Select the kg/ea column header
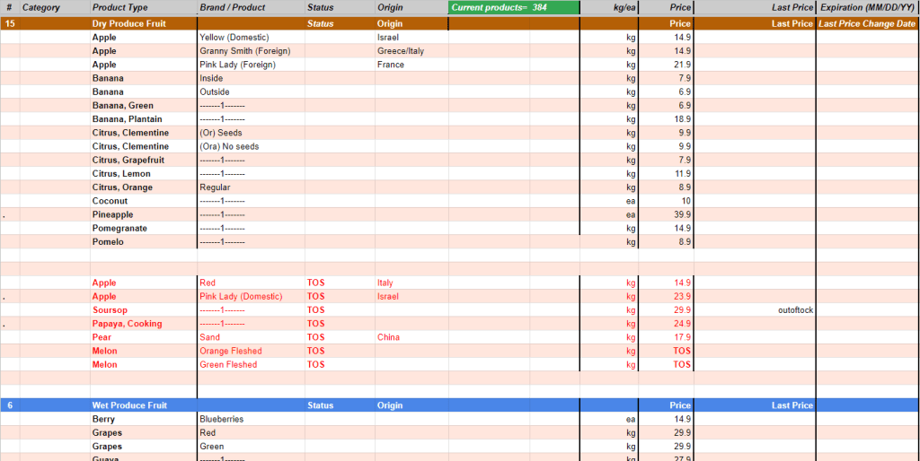The width and height of the screenshot is (920, 461). pos(624,7)
